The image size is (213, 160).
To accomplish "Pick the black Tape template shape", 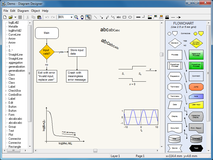I will (196, 148).
